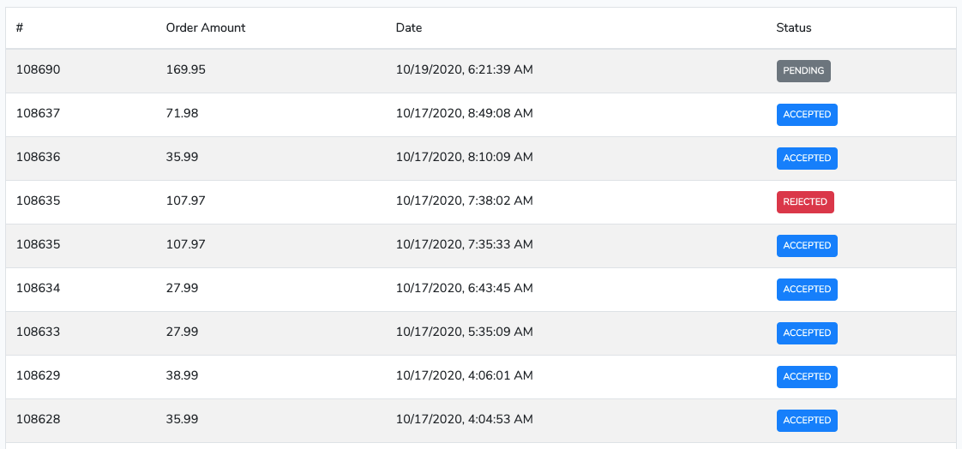Select order number 108690
Screen dimensions: 962x449
(x=39, y=69)
